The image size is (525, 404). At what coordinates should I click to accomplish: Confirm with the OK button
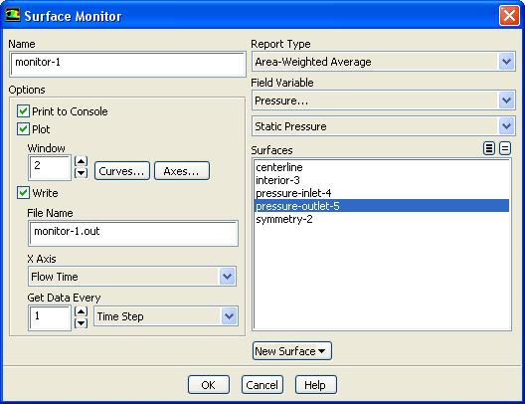(x=209, y=385)
